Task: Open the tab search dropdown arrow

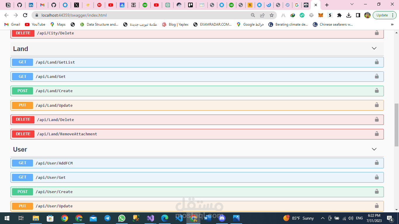Action: coord(352,4)
